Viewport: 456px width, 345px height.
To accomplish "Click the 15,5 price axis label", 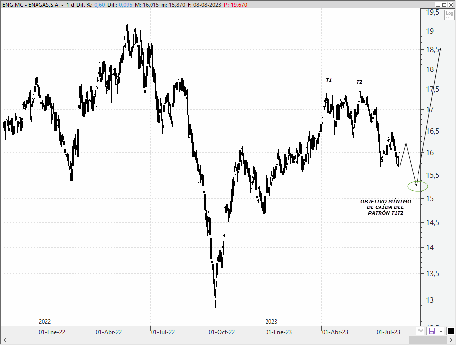I will [x=432, y=175].
